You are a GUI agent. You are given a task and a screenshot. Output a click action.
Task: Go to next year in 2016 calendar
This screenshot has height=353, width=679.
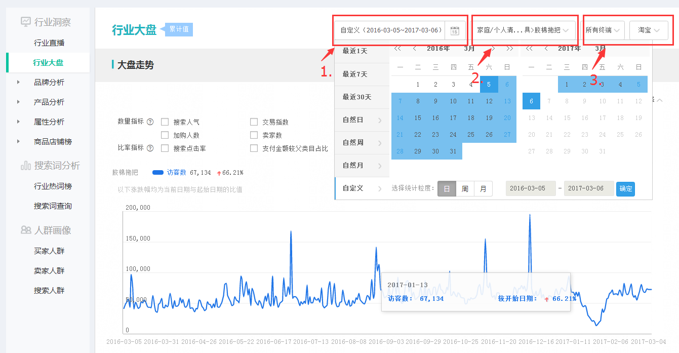point(509,49)
